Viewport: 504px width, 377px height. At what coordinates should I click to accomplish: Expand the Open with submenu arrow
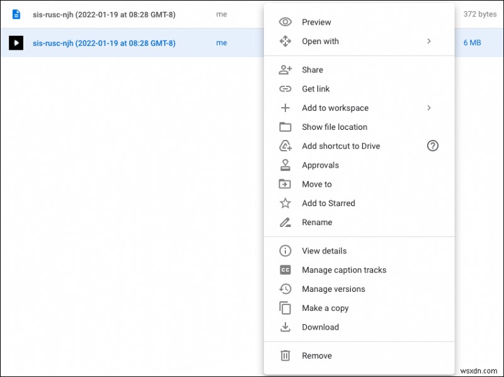click(x=430, y=41)
